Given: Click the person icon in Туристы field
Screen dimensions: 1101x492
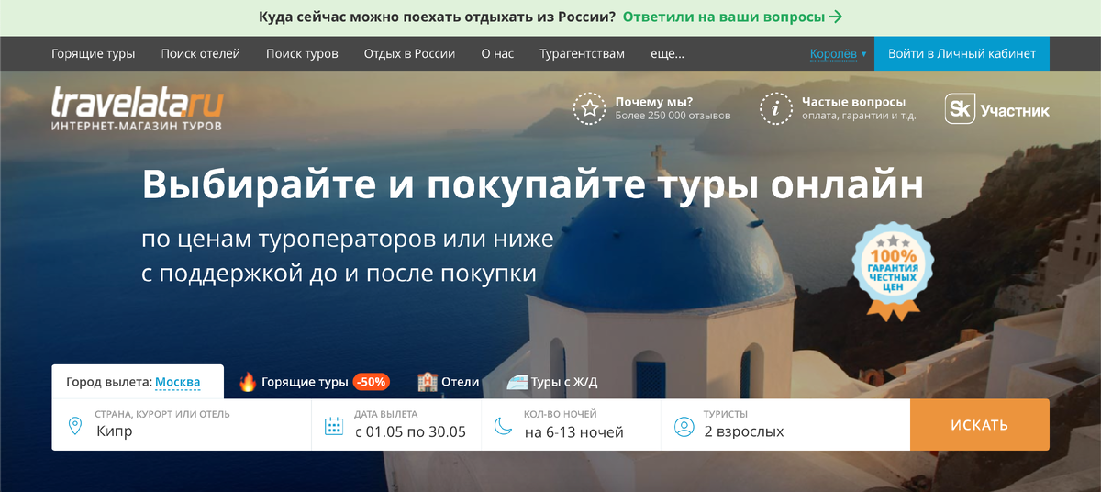Looking at the screenshot, I should pos(684,426).
